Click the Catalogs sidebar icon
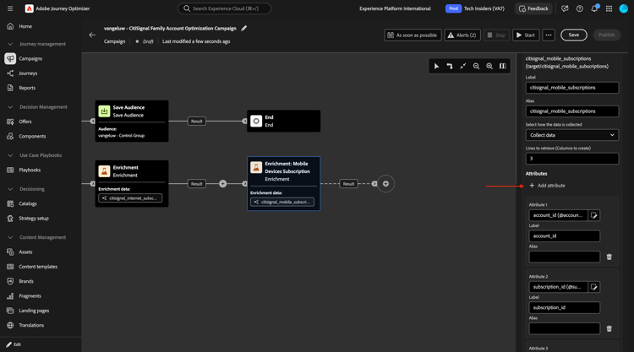 coord(10,203)
